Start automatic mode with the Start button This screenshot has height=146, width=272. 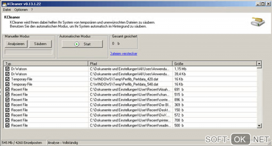(x=82, y=44)
